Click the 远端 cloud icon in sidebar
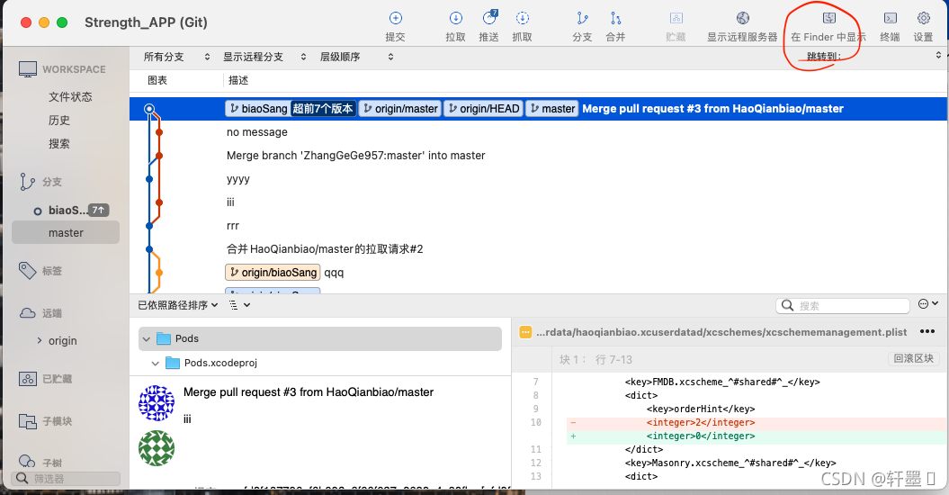Screen dimensions: 949x495 point(27,313)
